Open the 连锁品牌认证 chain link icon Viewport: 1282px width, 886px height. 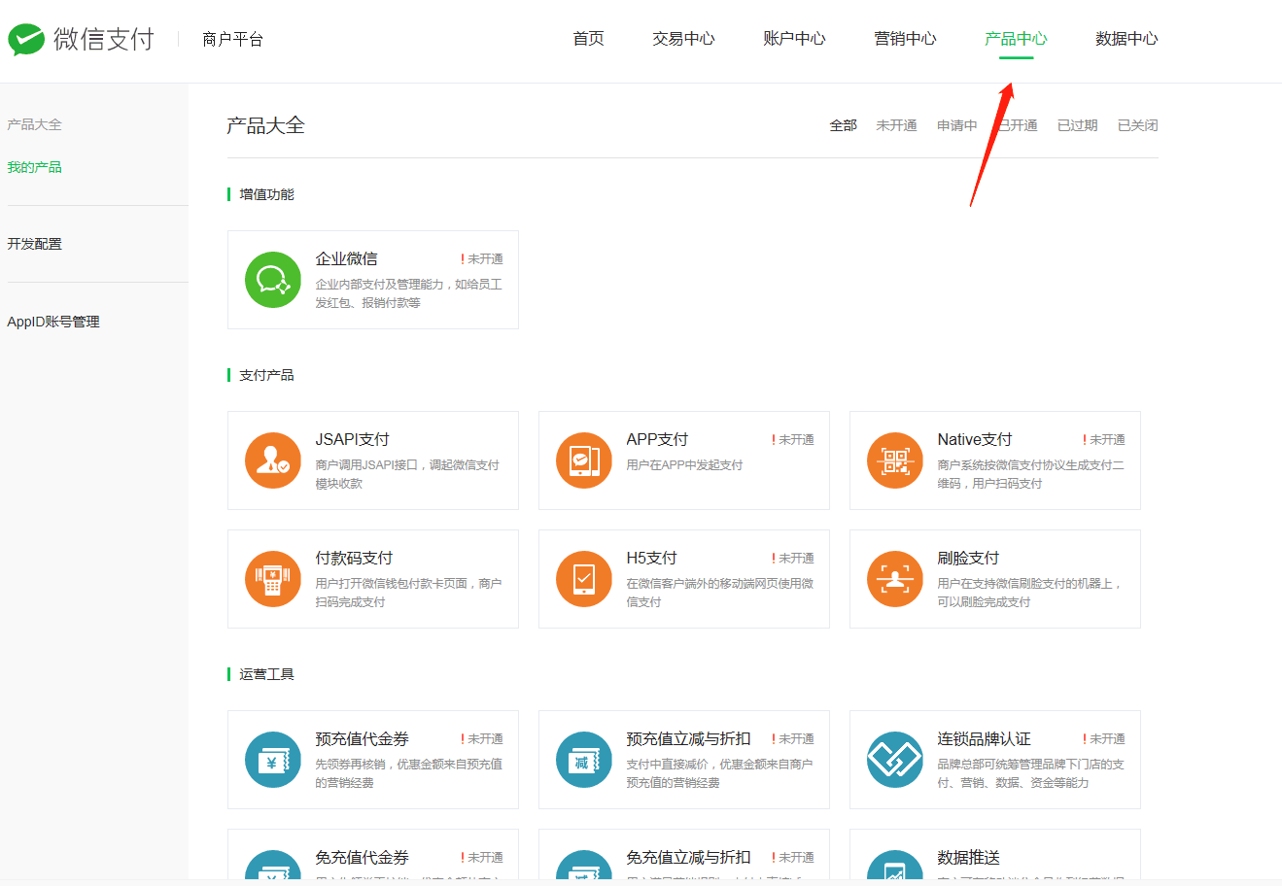pos(895,760)
